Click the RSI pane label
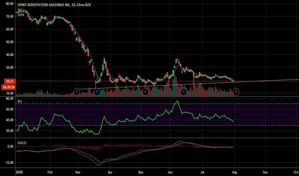 (20, 102)
